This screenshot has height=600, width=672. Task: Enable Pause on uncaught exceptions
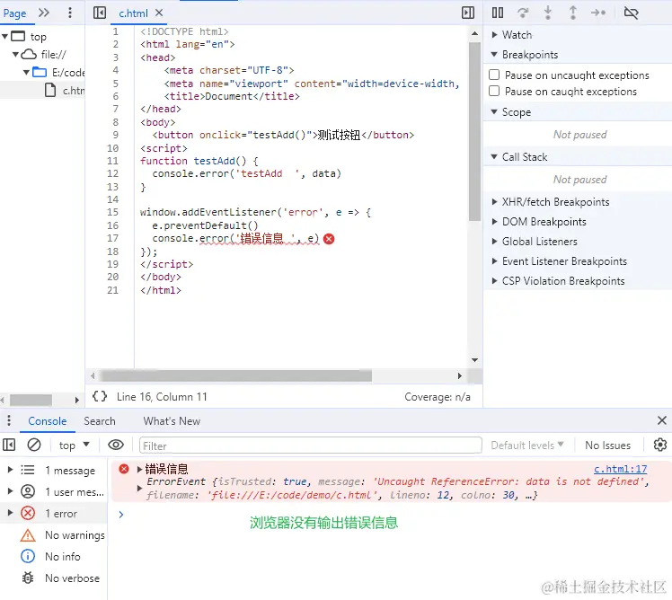(494, 75)
